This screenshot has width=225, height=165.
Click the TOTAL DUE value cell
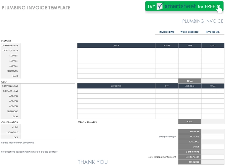click(213, 162)
